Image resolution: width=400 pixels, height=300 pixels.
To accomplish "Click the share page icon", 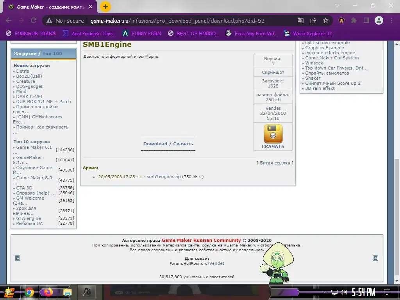I will coord(313,21).
